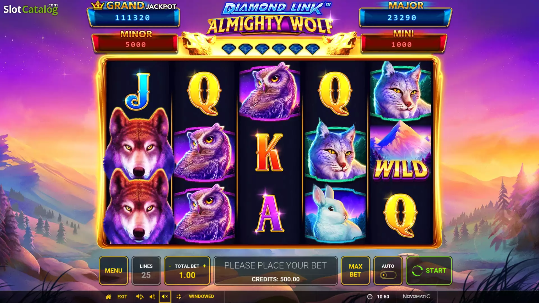Click the Novomatic logo
The height and width of the screenshot is (303, 539).
point(416,296)
